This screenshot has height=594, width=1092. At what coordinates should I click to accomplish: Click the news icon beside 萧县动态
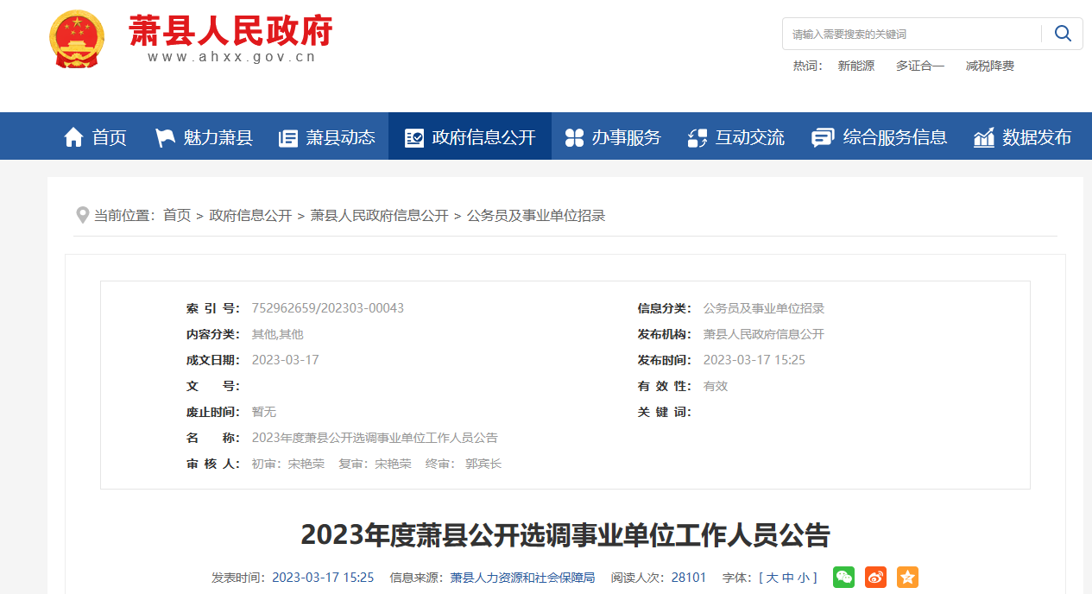pyautogui.click(x=288, y=137)
